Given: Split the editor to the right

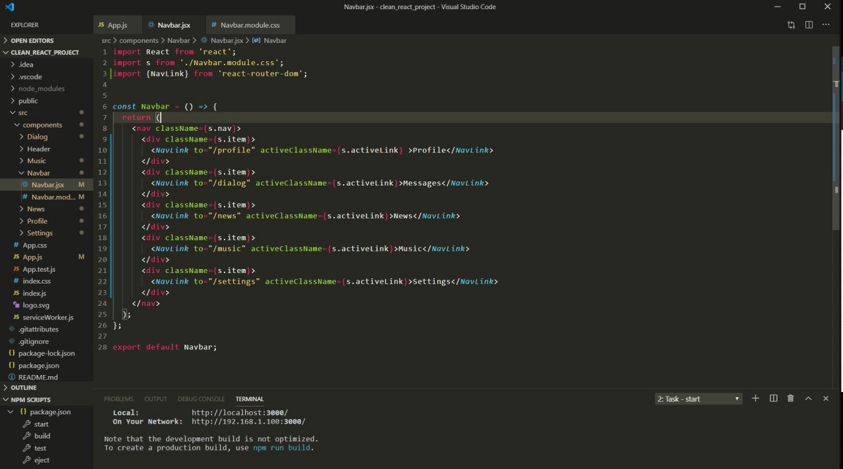Looking at the screenshot, I should (x=809, y=25).
